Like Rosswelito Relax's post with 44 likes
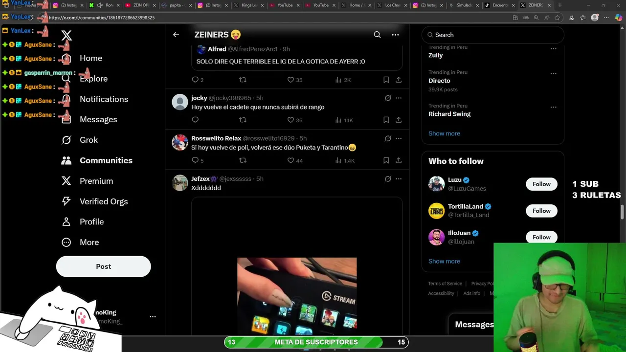 pyautogui.click(x=291, y=160)
